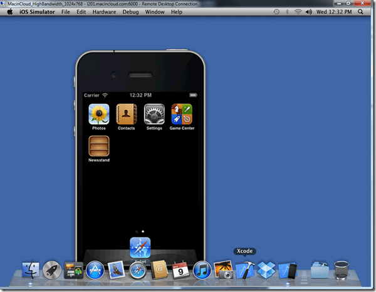Click the iOS Simulator dock icon

point(288,271)
